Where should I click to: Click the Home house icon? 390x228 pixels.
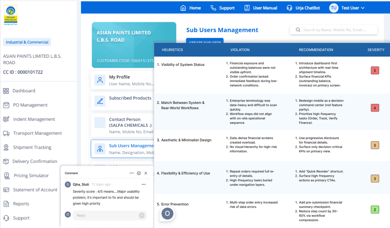183,8
